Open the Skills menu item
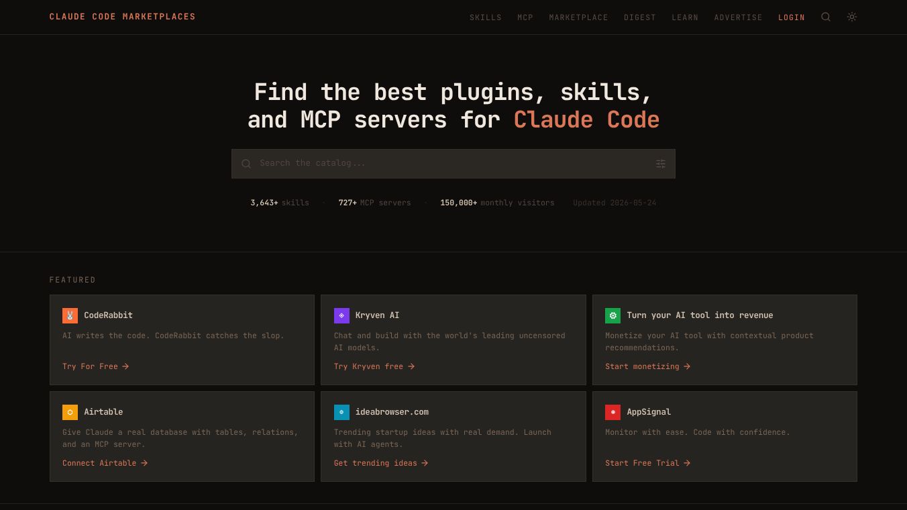This screenshot has height=510, width=907. (x=486, y=17)
